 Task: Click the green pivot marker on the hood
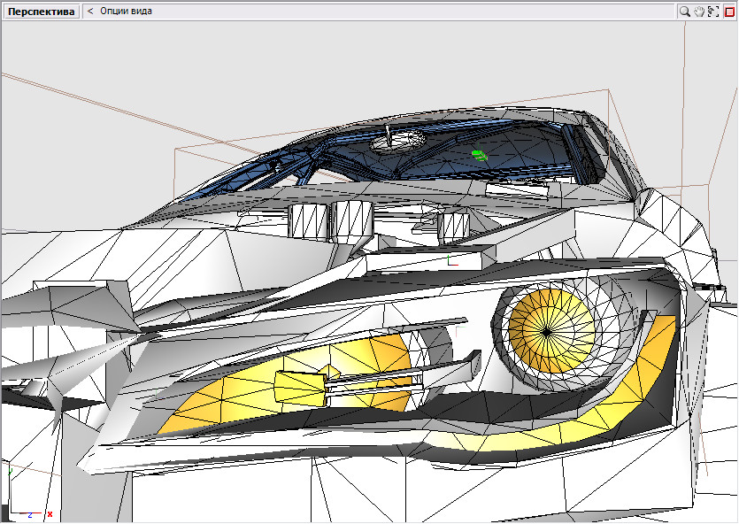(451, 258)
